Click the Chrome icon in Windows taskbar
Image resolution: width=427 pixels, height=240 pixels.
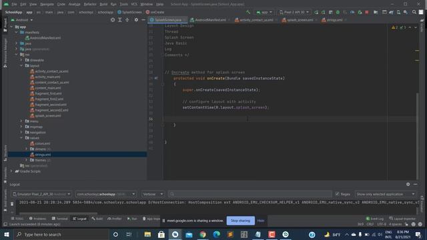click(203, 234)
